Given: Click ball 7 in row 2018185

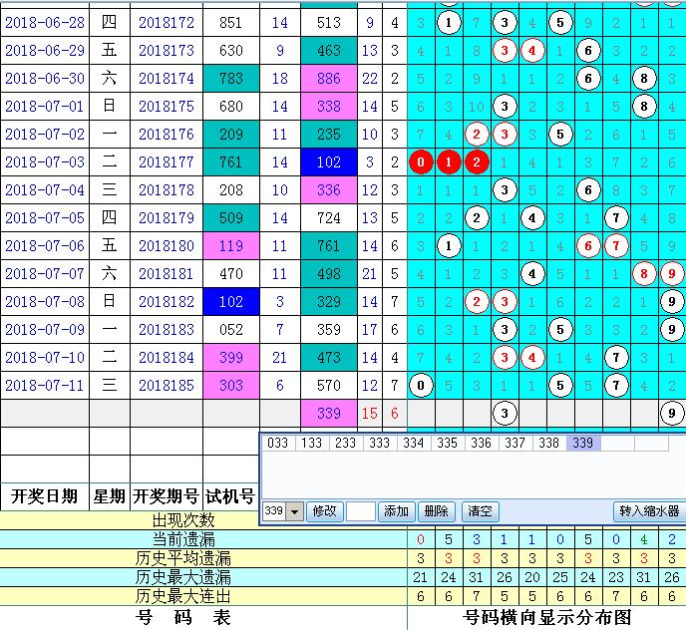Looking at the screenshot, I should tap(616, 386).
